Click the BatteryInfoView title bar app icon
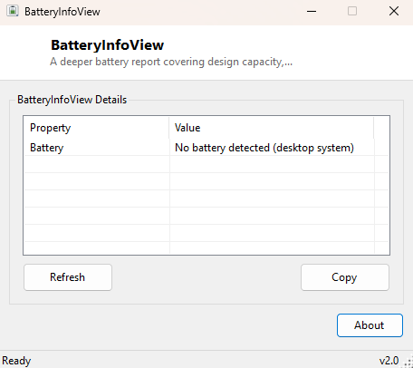Image resolution: width=413 pixels, height=368 pixels. [13, 11]
